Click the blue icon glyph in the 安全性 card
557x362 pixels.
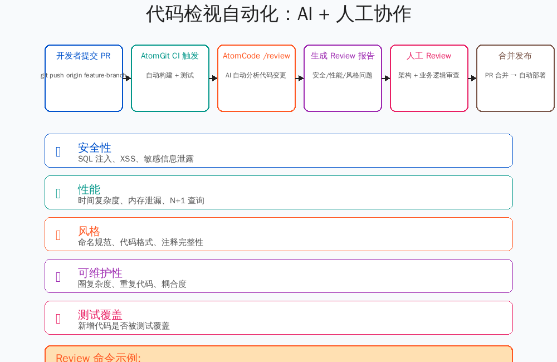pos(58,151)
